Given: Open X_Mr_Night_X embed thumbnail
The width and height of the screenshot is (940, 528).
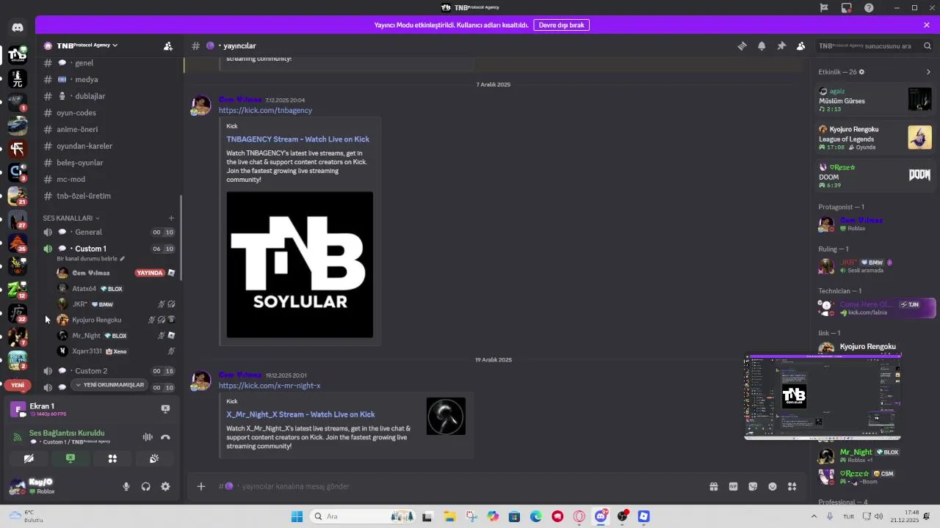Looking at the screenshot, I should point(446,417).
